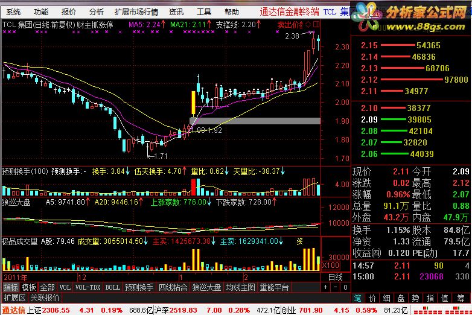
Task: Select the 笔 tab in the quote panel
Action: (x=357, y=298)
